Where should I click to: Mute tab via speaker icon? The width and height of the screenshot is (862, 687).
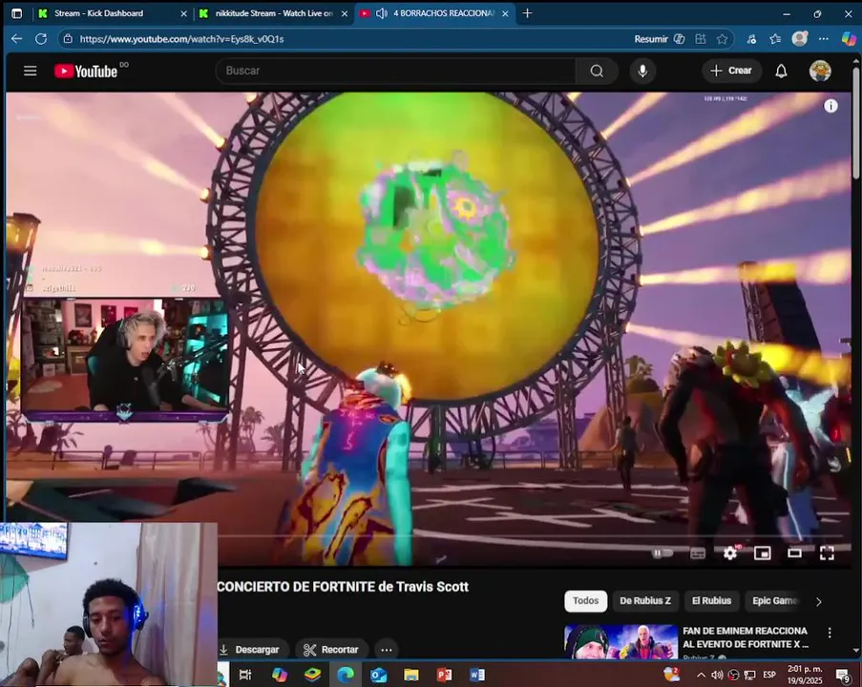tap(381, 13)
